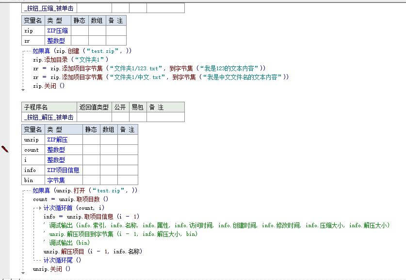406x280 pixels.
Task: Click the collapse arrow below zip.关闭 block
Action: tap(23, 89)
